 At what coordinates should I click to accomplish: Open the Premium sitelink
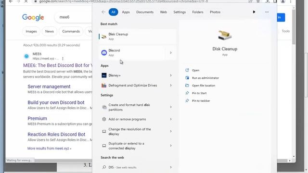coord(38,119)
